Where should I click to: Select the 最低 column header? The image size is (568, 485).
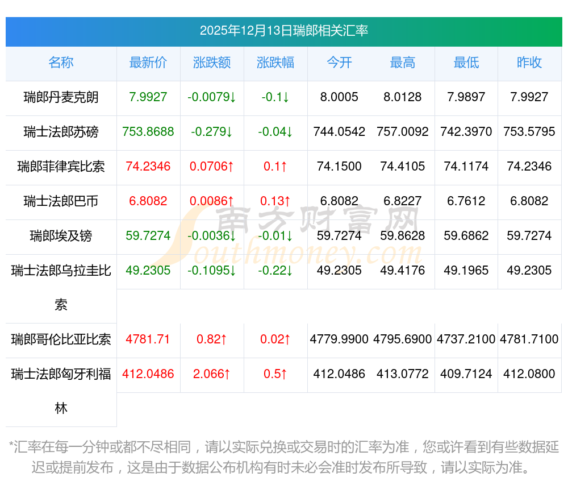point(466,63)
